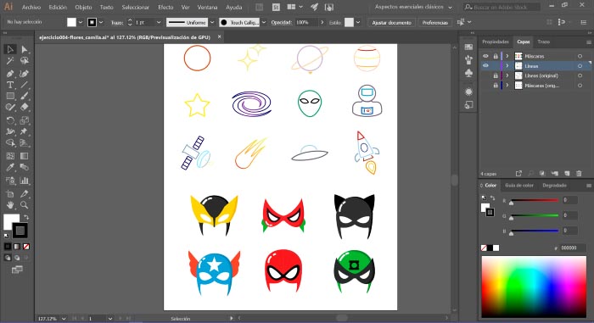
Task: Expand the Máscaras (orig...) layer
Action: point(507,86)
